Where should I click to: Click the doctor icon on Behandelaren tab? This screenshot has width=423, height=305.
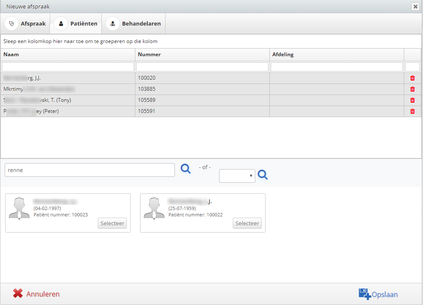(113, 23)
